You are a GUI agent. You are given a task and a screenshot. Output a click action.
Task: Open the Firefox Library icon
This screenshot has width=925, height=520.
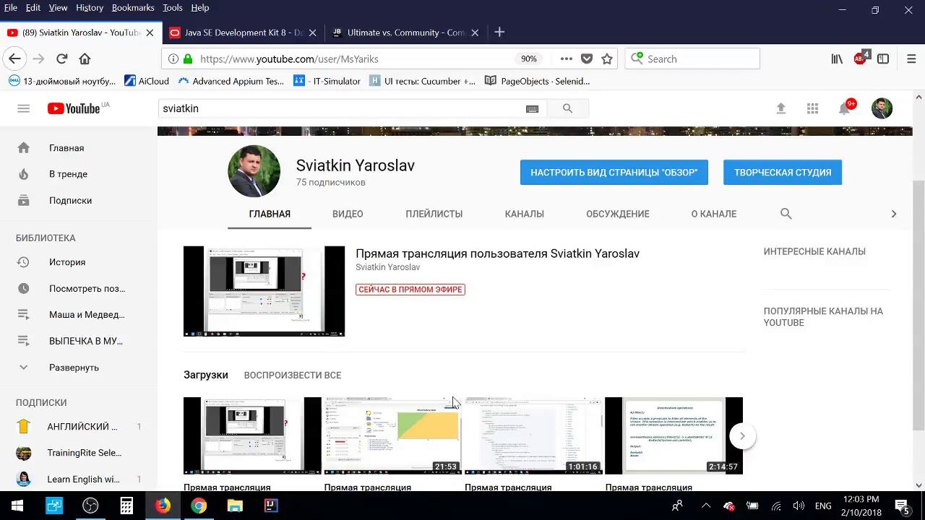tap(837, 59)
